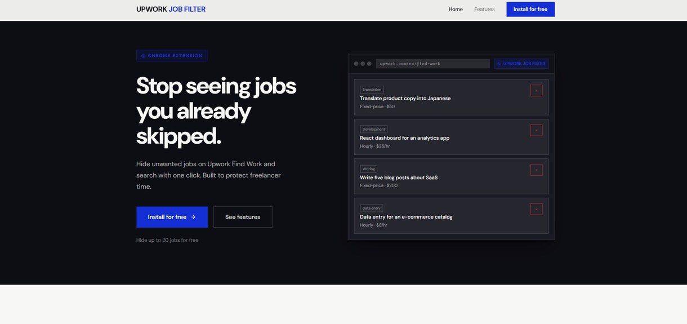The width and height of the screenshot is (687, 324).
Task: Open the Upwork Job Filter logo link
Action: [x=171, y=9]
